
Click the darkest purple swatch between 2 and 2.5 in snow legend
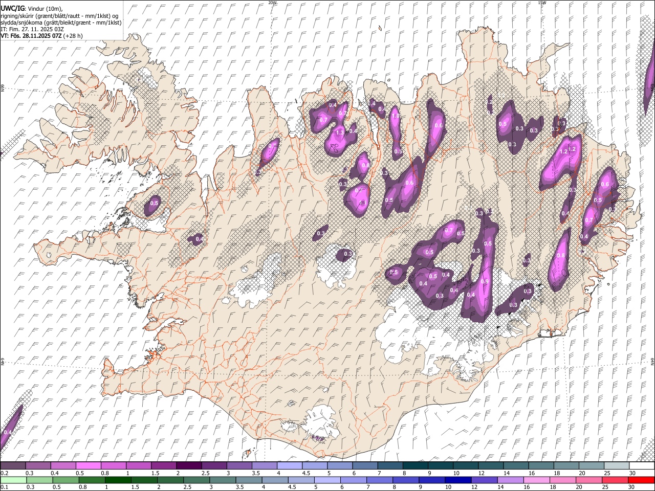pyautogui.click(x=188, y=465)
